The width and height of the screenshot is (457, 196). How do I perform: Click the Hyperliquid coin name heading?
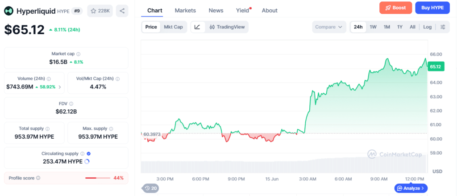coord(36,11)
